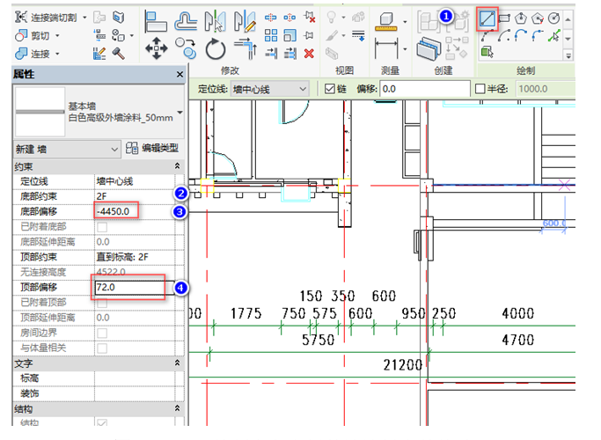Click the red Delete icon

pos(309,53)
